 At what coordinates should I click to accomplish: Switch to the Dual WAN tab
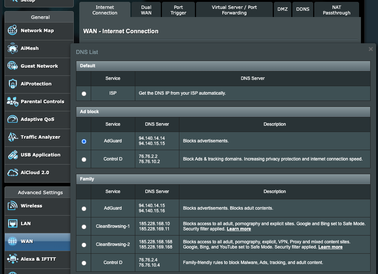146,9
